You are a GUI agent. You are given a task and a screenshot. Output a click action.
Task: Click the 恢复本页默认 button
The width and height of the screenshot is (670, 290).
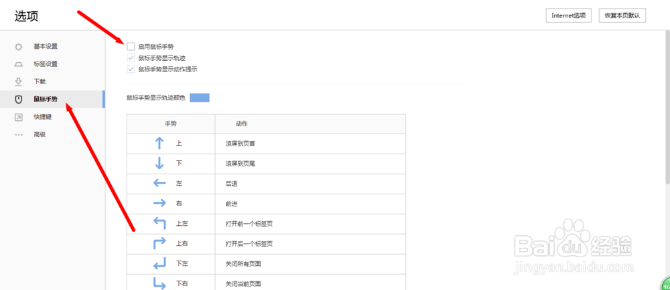click(622, 15)
